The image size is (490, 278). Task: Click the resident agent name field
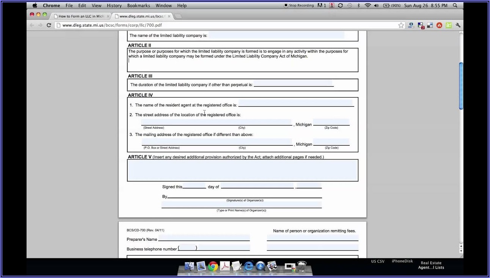tap(295, 103)
